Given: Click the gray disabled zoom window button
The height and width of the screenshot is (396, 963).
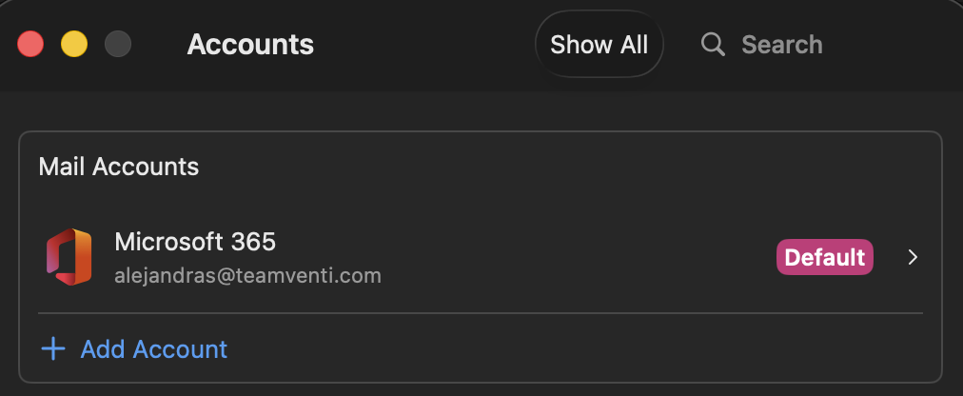Looking at the screenshot, I should (x=118, y=45).
